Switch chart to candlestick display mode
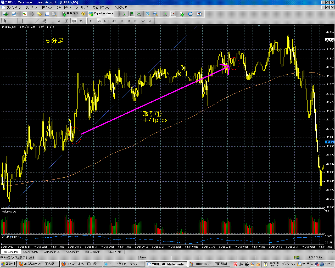 point(132,14)
